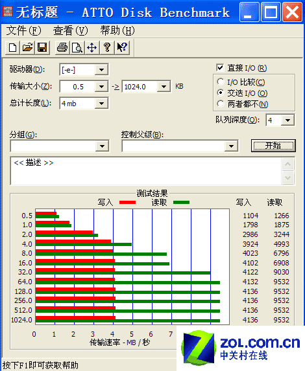Click the Print Preview magnifier icon
305x371 pixels.
click(77, 47)
